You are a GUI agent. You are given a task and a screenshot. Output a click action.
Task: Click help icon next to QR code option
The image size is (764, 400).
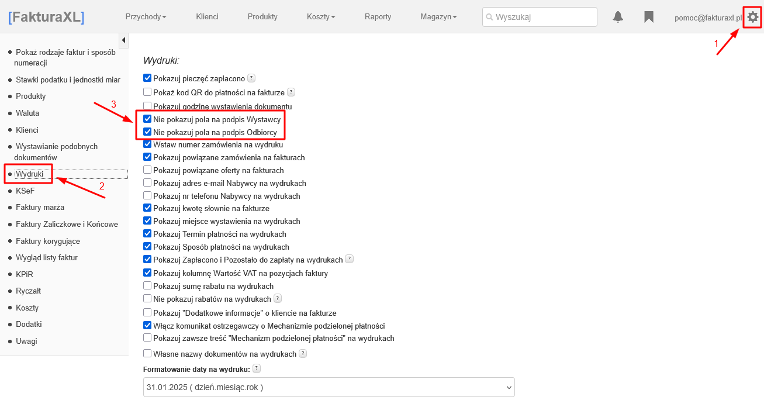coord(291,92)
